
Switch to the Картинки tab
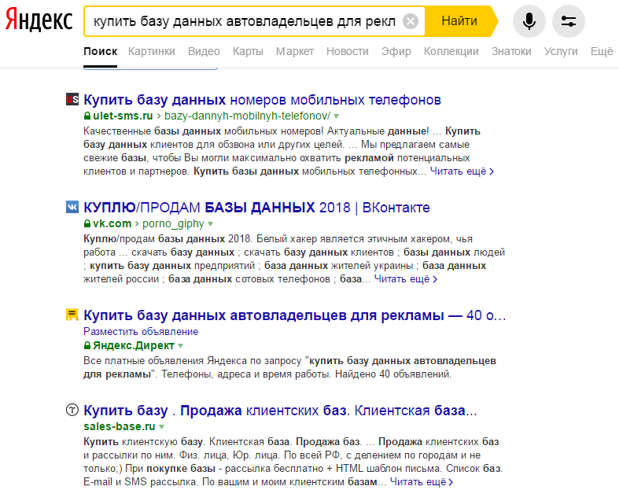pyautogui.click(x=152, y=51)
